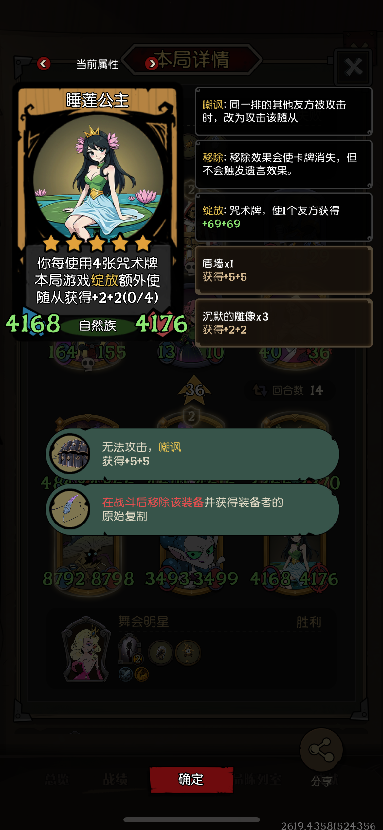
Task: Confirm with the red 确定 button
Action: click(x=191, y=780)
